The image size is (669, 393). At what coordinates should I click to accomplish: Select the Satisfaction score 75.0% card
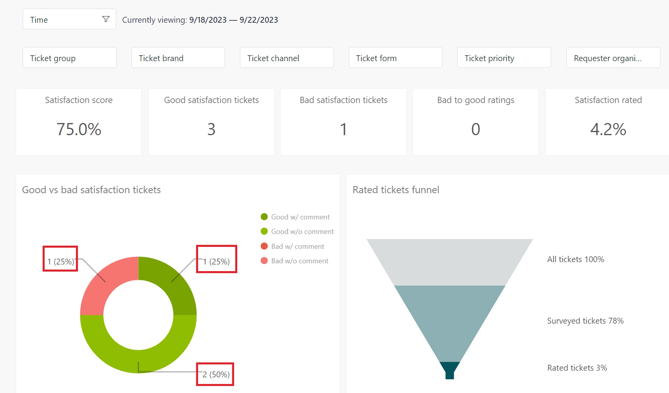pos(79,122)
